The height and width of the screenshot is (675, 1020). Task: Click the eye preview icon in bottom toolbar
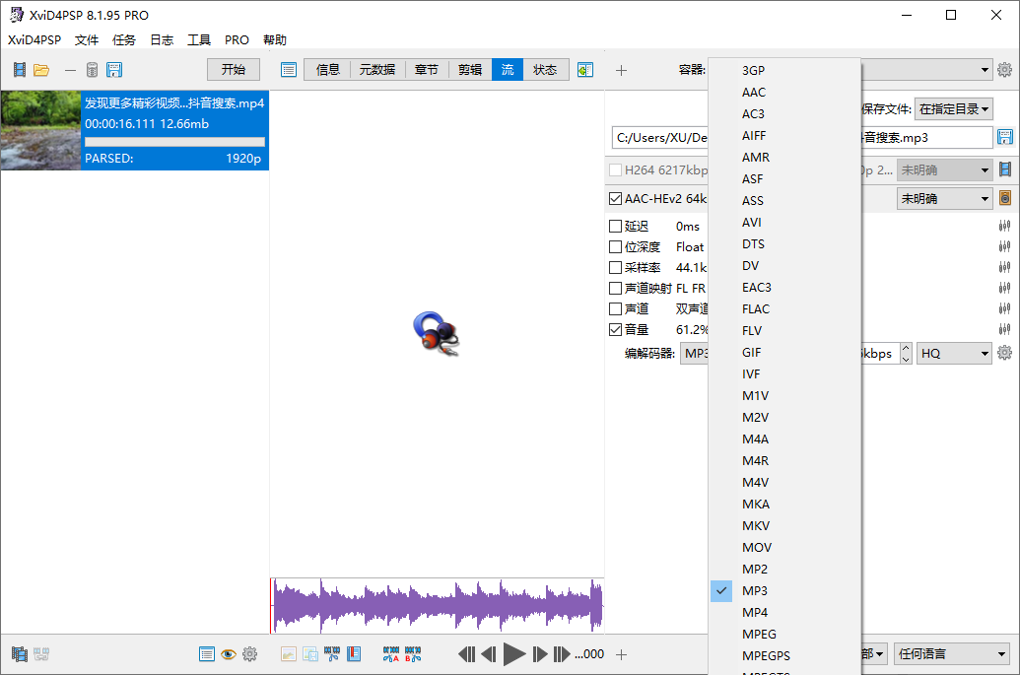[229, 654]
